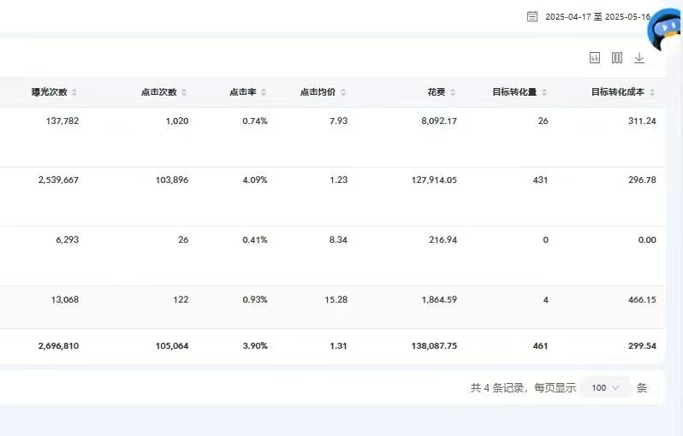The height and width of the screenshot is (436, 683).
Task: Select clicks value 122
Action: (181, 299)
